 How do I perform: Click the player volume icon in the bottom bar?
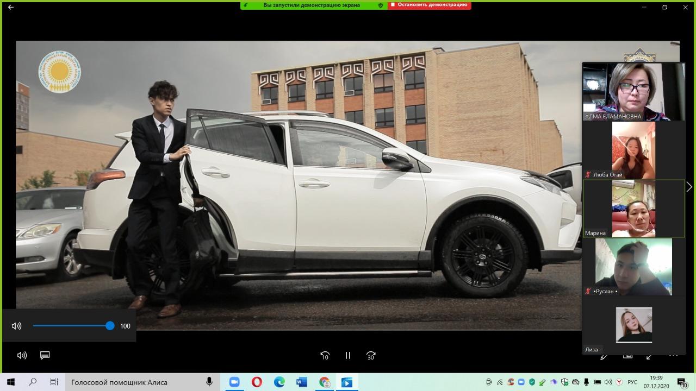point(22,355)
